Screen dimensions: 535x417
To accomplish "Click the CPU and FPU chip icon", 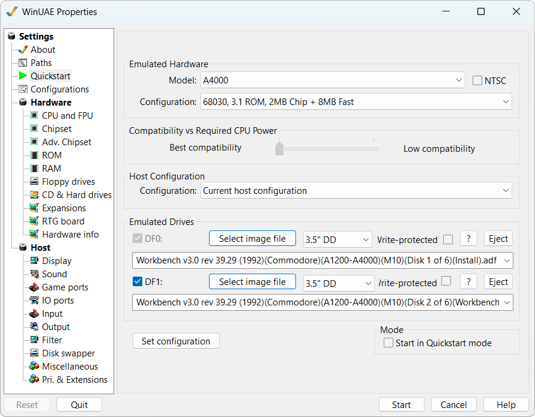I will [34, 116].
